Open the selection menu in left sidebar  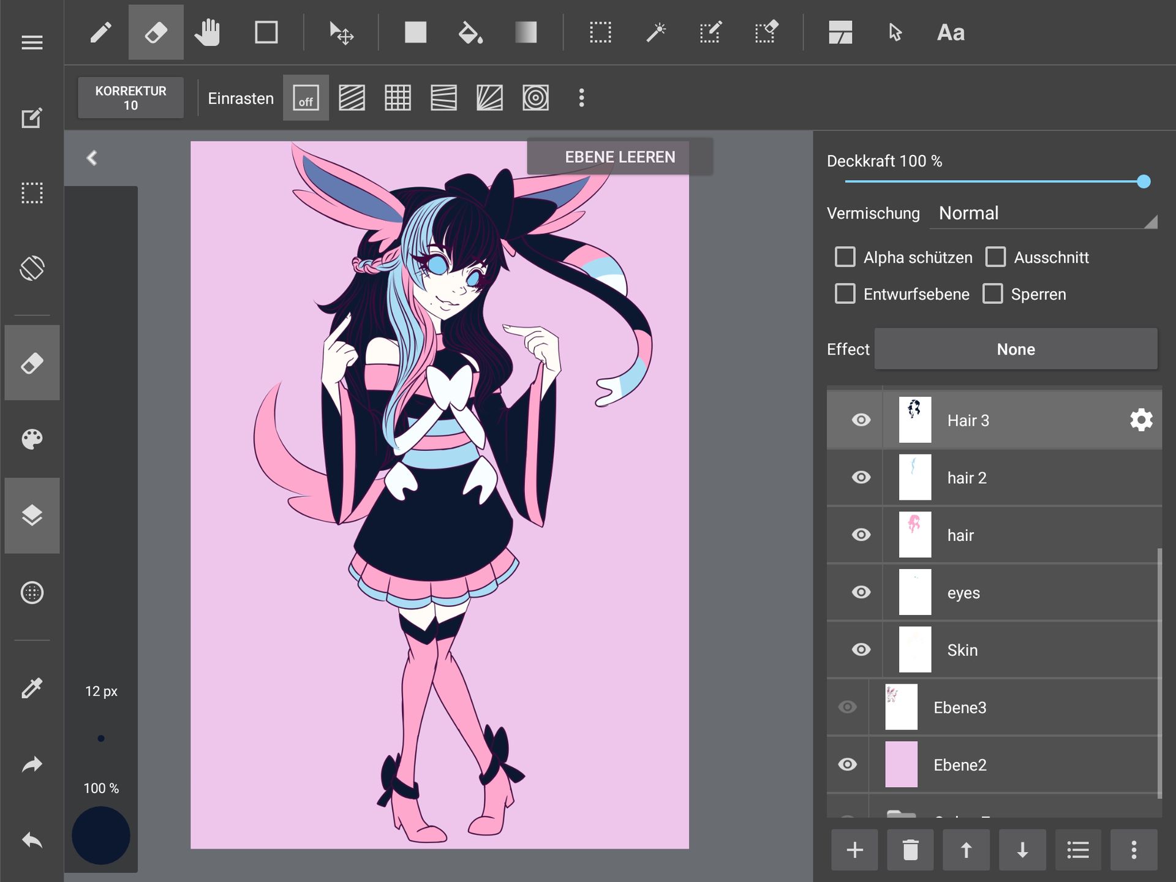32,193
